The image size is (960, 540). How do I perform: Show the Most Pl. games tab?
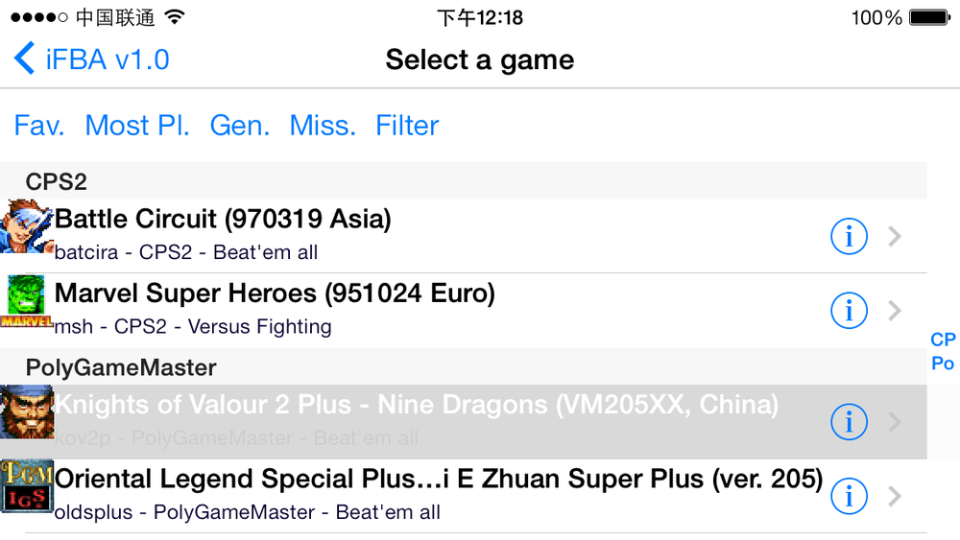tap(137, 126)
